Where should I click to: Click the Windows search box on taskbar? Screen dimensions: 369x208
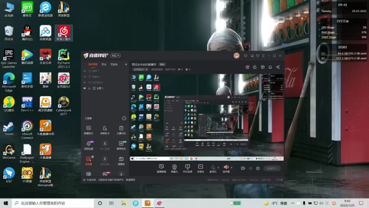[x=53, y=203]
